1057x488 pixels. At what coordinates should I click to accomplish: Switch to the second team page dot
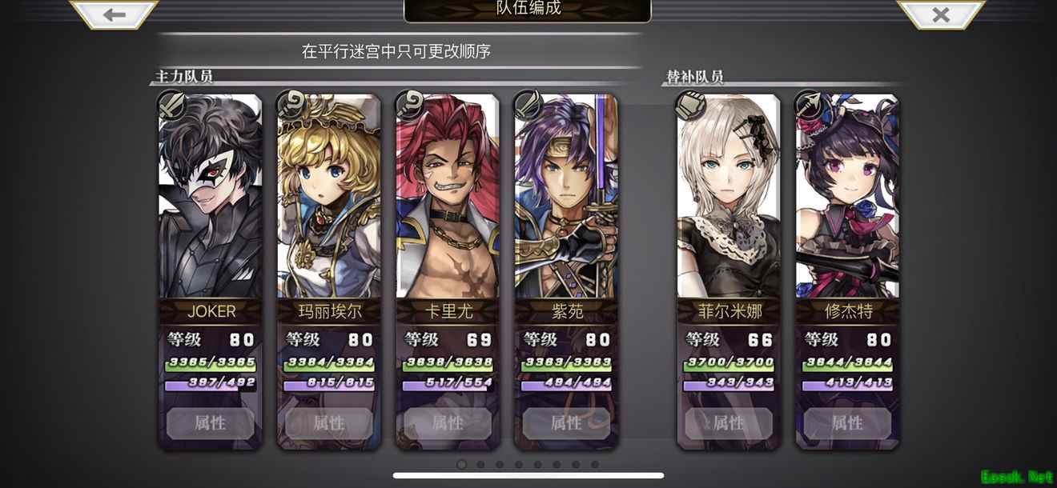(480, 464)
